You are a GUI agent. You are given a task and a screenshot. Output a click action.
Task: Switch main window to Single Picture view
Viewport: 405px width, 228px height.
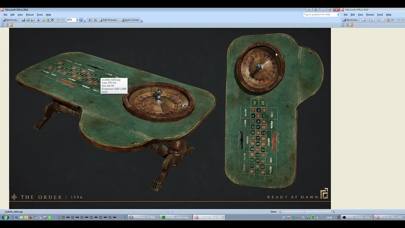11,25
